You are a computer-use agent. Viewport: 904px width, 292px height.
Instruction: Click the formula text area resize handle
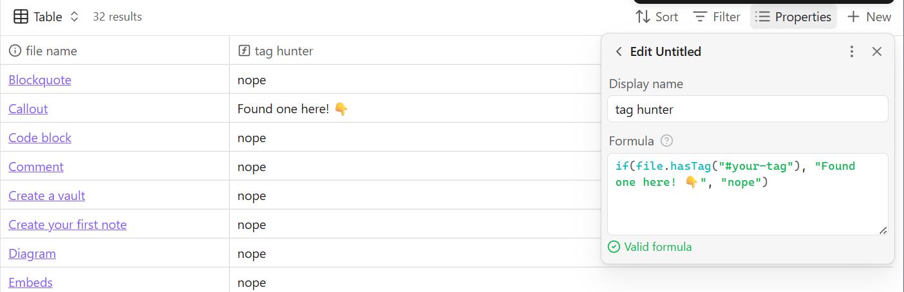(x=883, y=230)
